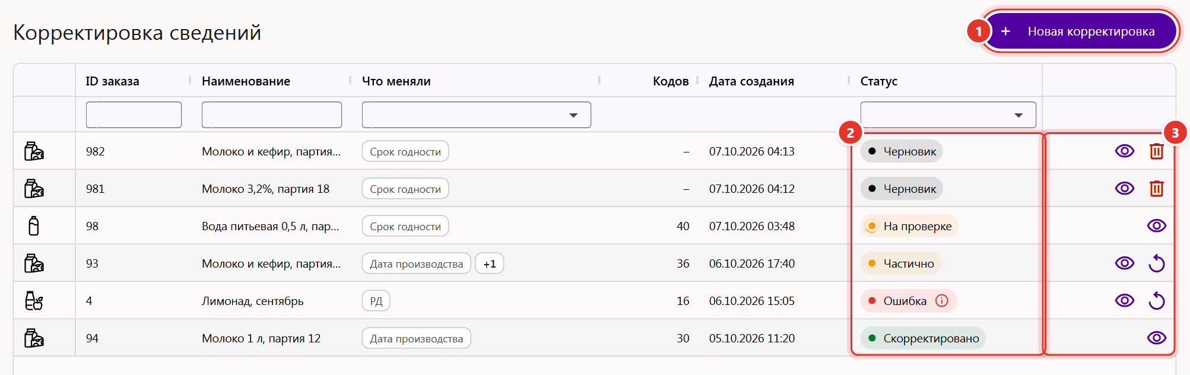1190x375 pixels.
Task: Click order ID '981'
Action: coord(95,189)
